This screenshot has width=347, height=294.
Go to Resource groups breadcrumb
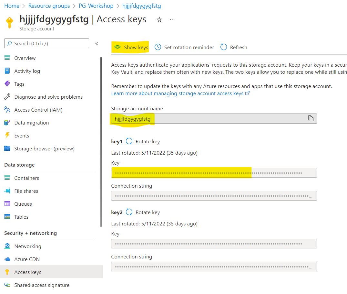click(x=49, y=6)
